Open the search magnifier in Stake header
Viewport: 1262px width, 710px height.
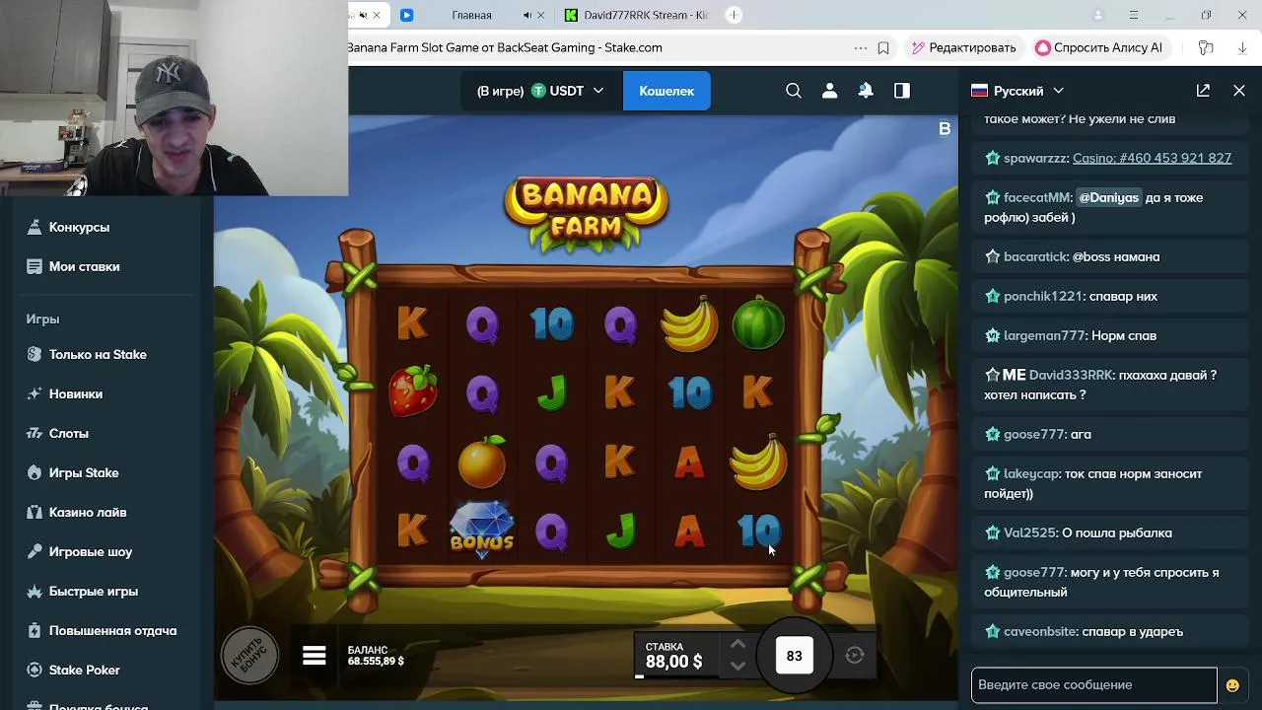794,91
